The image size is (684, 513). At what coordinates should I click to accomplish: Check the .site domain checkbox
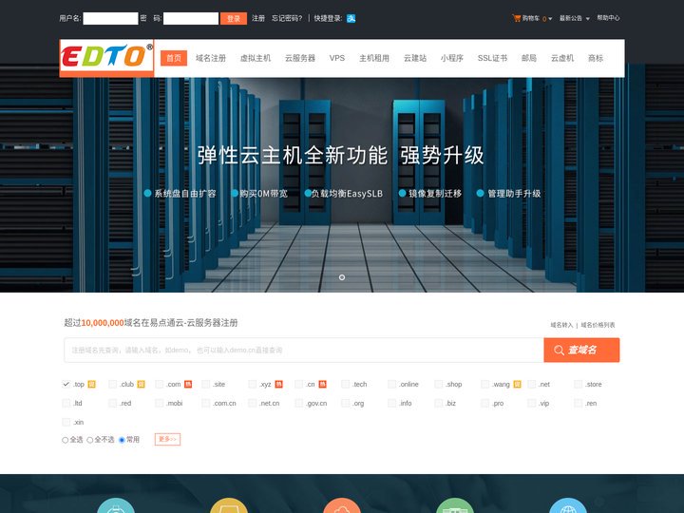click(x=205, y=385)
